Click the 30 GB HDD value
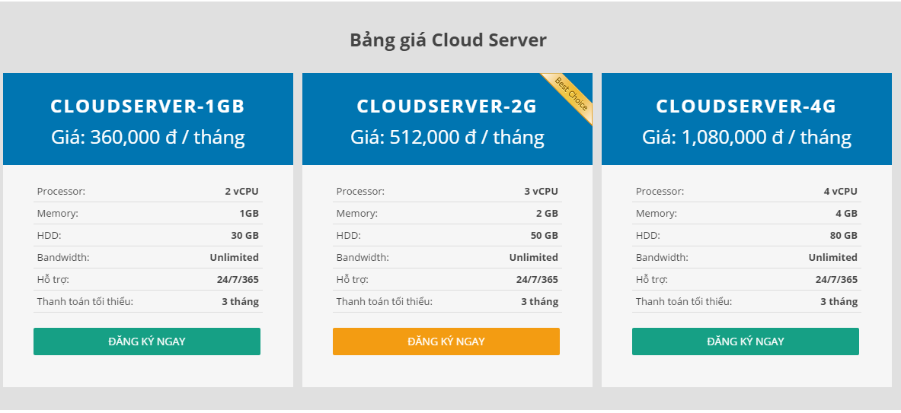 tap(244, 235)
